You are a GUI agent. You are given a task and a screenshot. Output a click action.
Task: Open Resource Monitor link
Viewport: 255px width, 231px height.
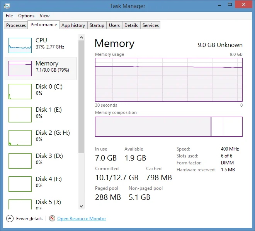tap(82, 219)
